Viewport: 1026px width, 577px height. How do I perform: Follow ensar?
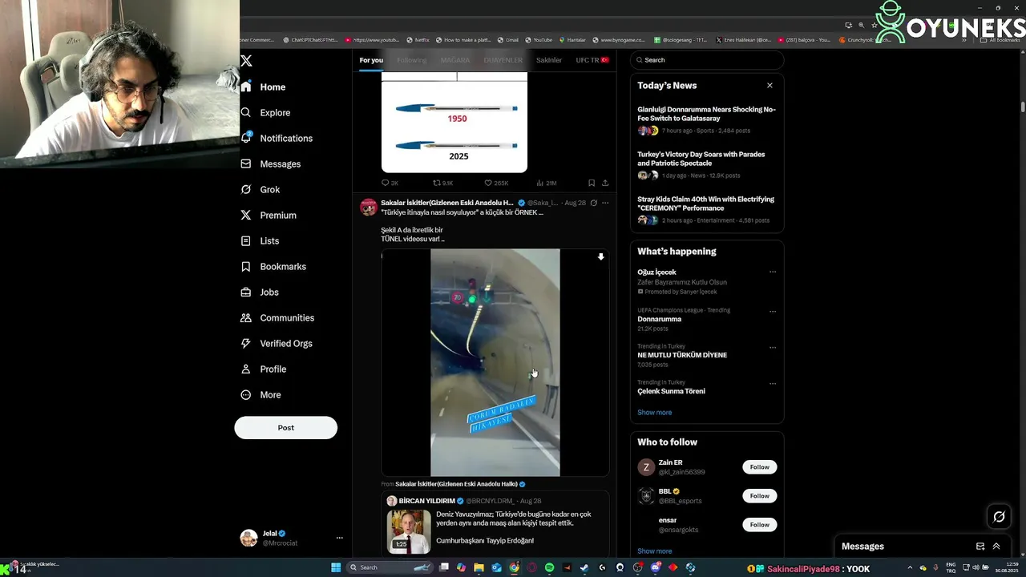[x=759, y=525]
